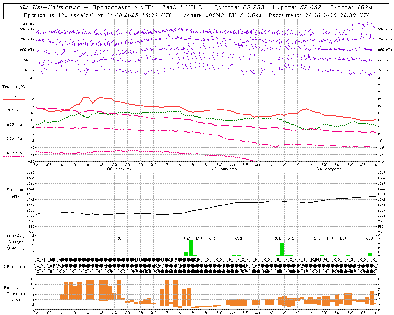Screen dimensions: 394x315
Task: Click the tall green bar under 3.2
Action: click(x=282, y=249)
